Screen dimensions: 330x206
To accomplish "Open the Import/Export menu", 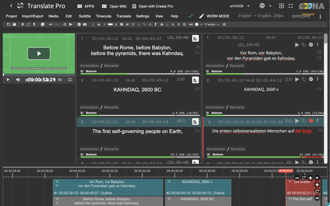I will [33, 16].
